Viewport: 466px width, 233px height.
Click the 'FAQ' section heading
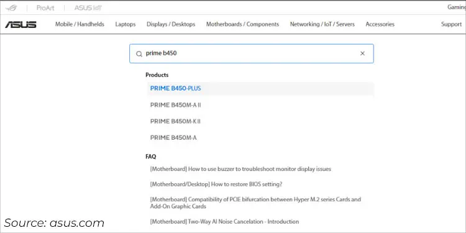point(151,157)
